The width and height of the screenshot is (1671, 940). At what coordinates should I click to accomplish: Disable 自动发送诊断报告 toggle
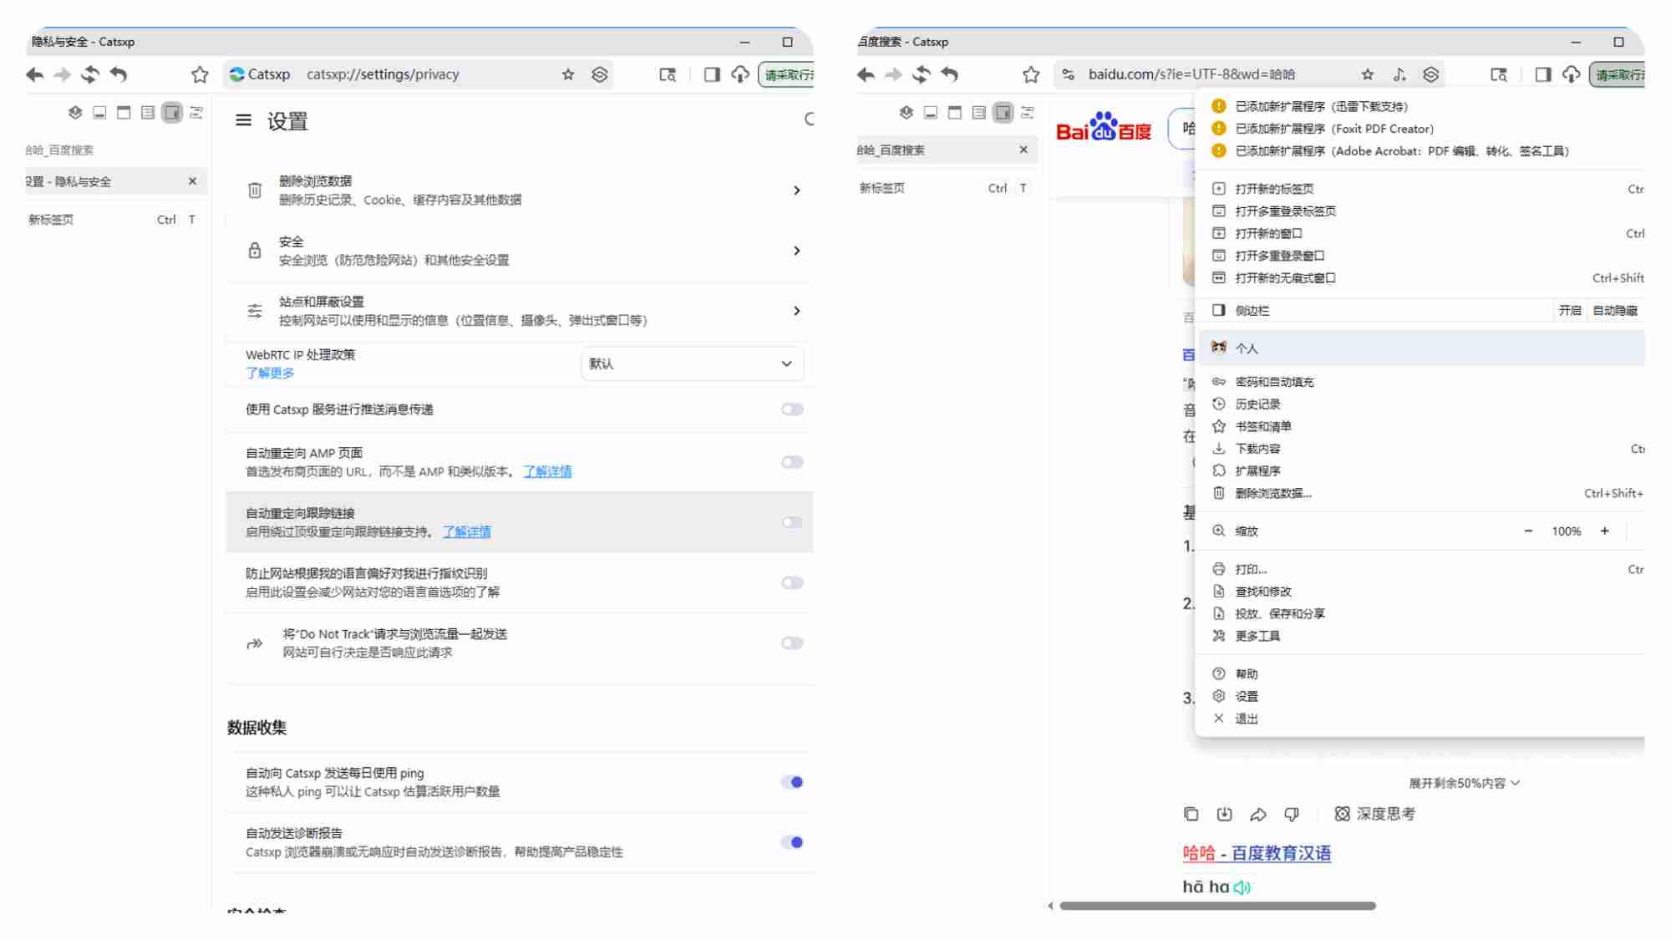791,842
